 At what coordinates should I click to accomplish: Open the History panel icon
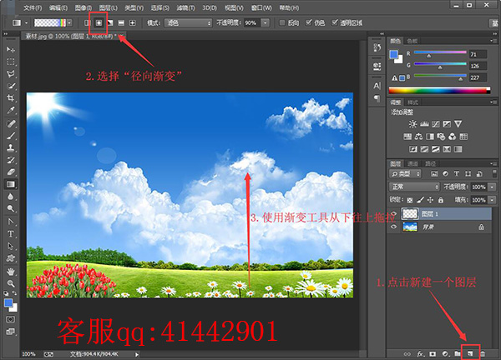click(x=377, y=47)
